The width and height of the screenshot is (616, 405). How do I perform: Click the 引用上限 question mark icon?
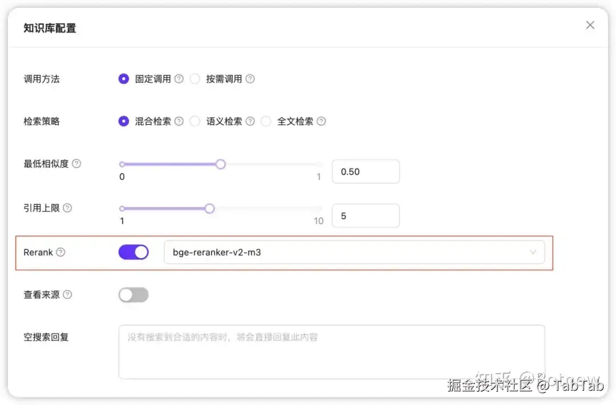point(68,208)
